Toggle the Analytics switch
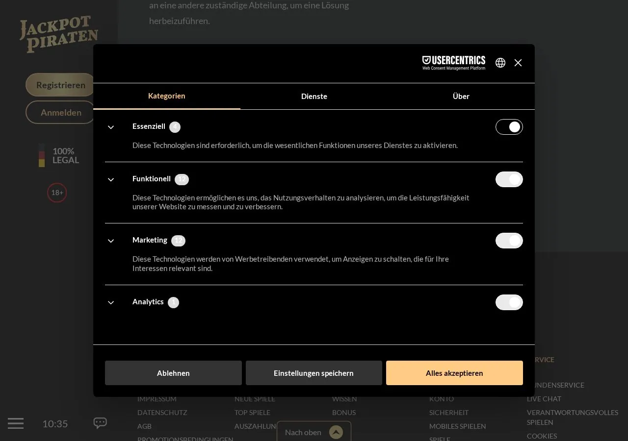The width and height of the screenshot is (628, 441). coord(509,302)
